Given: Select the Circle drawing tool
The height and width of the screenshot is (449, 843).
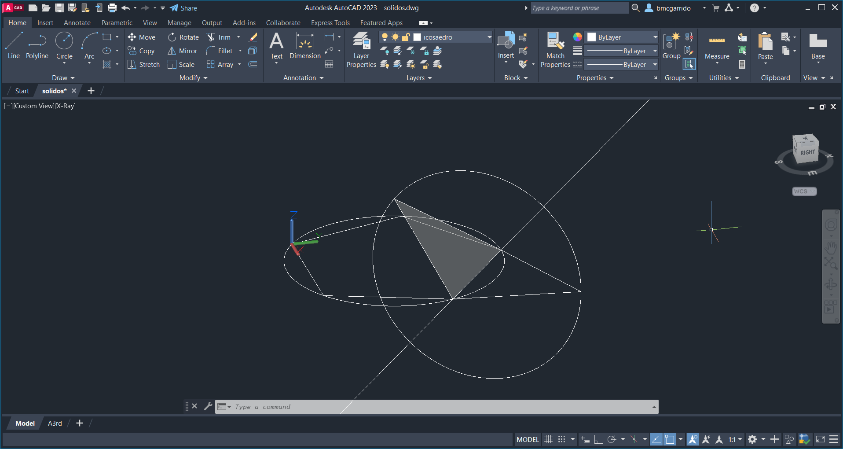Looking at the screenshot, I should 64,45.
